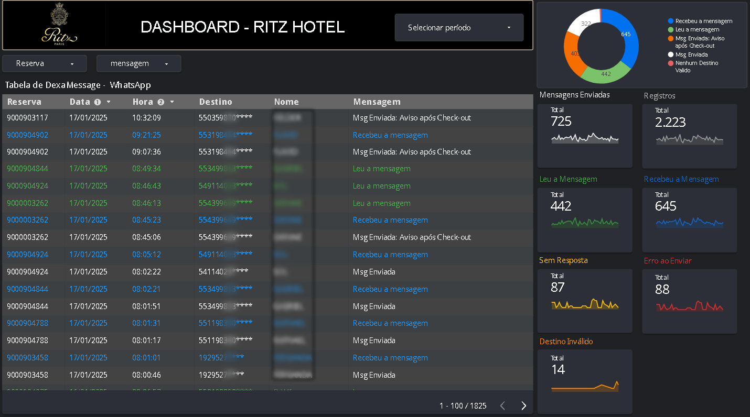Click the time cell 08:01:51
The width and height of the screenshot is (750, 417).
[146, 306]
